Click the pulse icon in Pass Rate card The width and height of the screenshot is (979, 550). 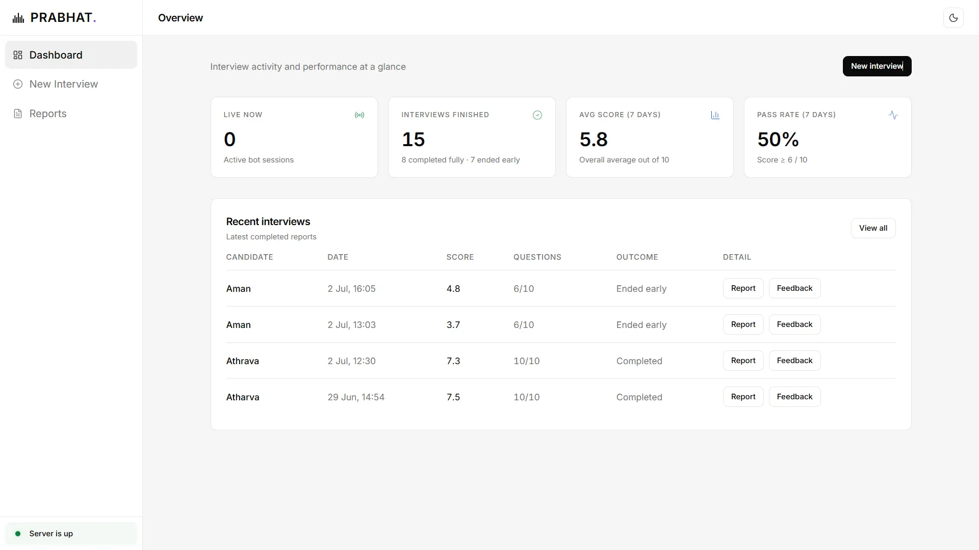coord(893,115)
